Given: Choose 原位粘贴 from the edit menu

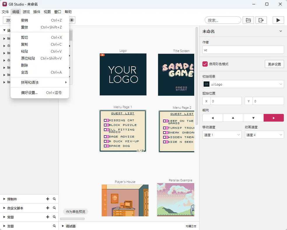Looking at the screenshot, I should [x=40, y=58].
